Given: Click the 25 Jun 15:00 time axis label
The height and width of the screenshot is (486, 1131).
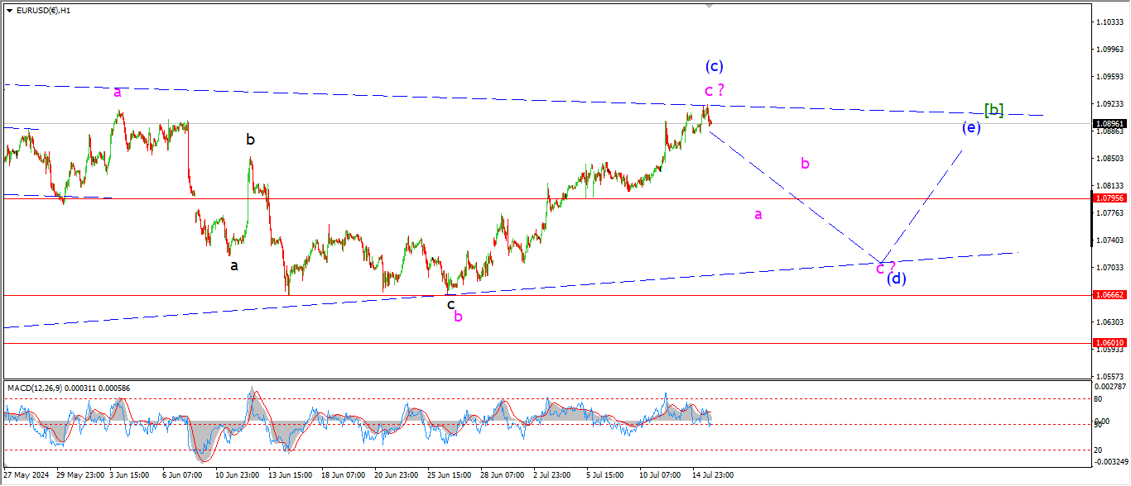Looking at the screenshot, I should point(449,475).
